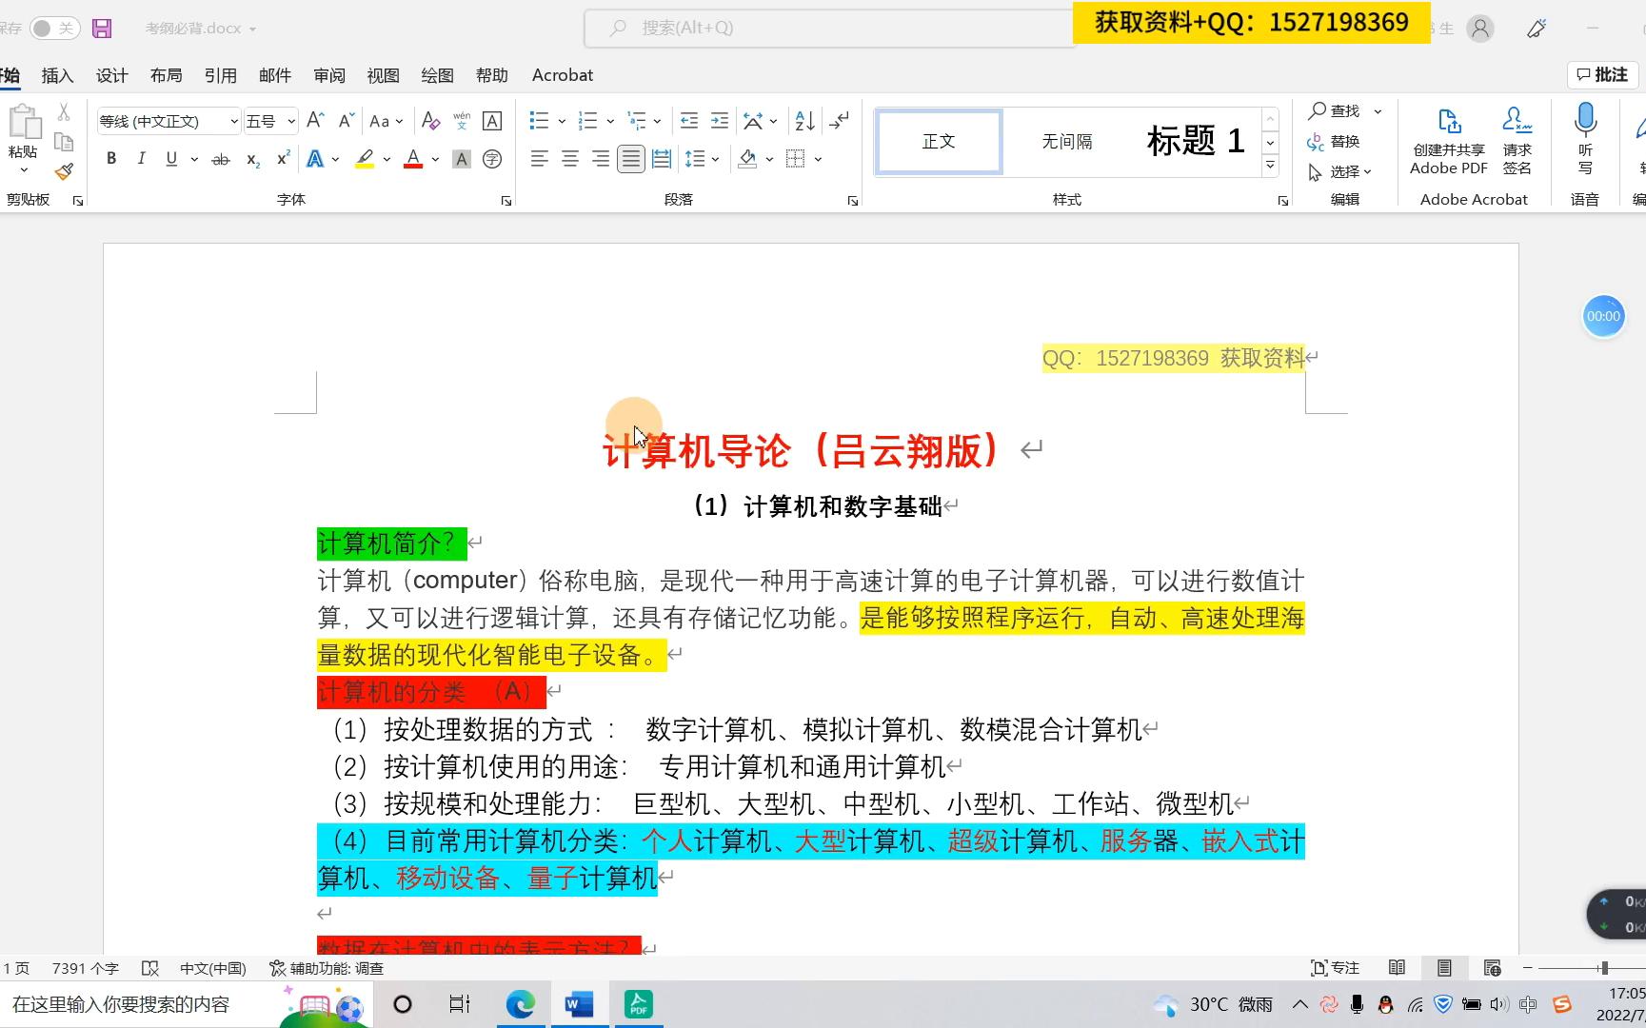Viewport: 1646px width, 1028px height.
Task: Open the text effects dropdown arrow
Action: (x=335, y=159)
